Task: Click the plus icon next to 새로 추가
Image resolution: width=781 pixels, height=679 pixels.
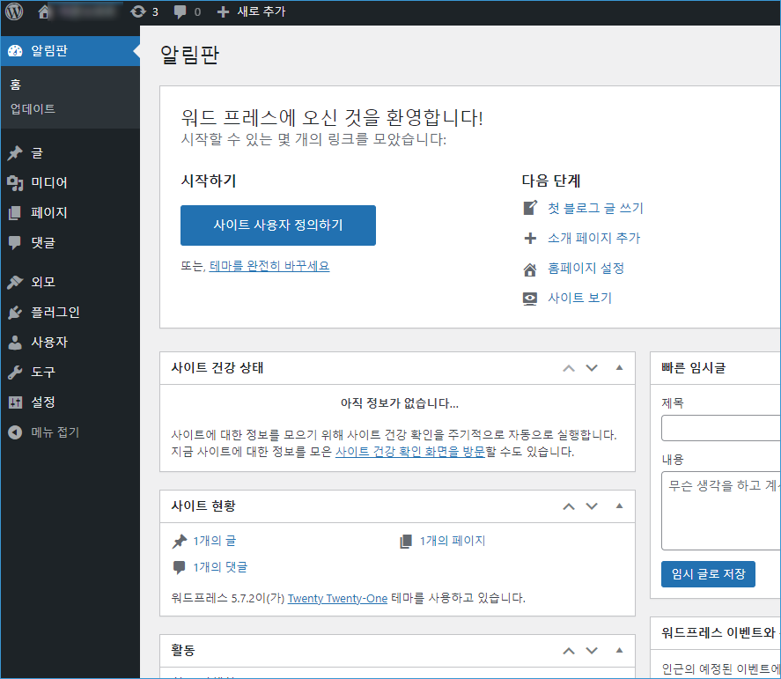Action: [x=223, y=11]
